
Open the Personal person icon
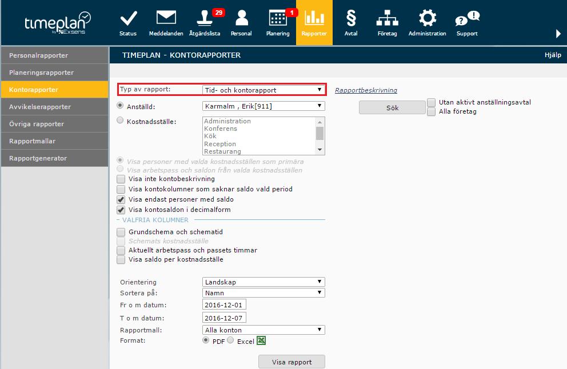point(242,18)
